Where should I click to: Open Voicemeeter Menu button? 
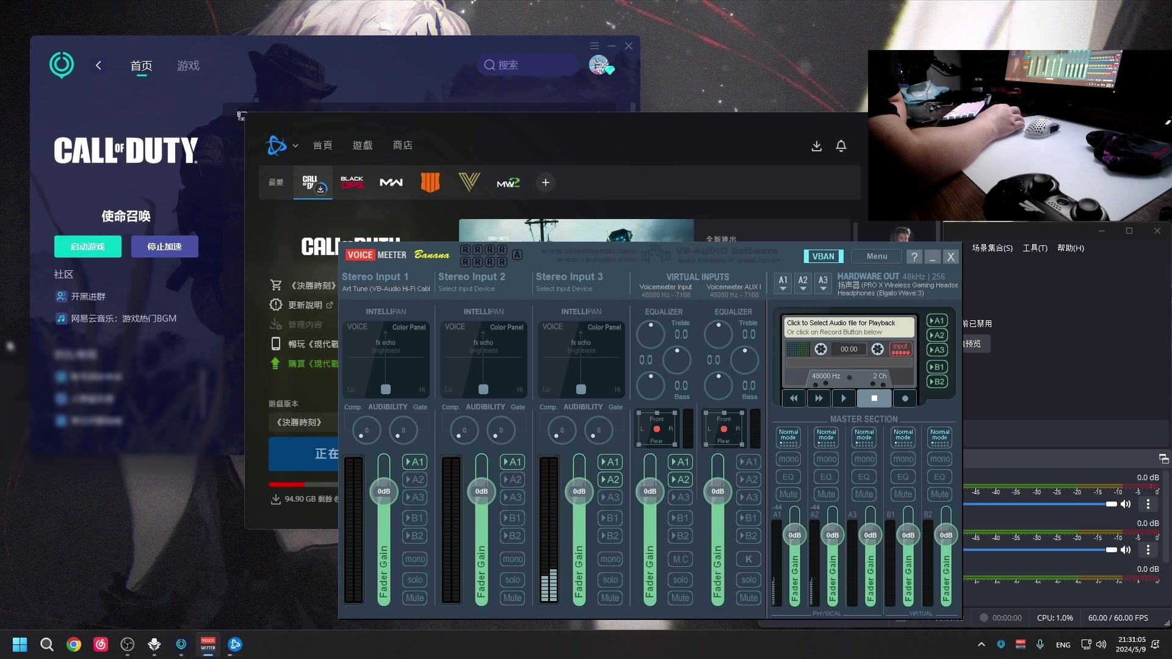[877, 256]
